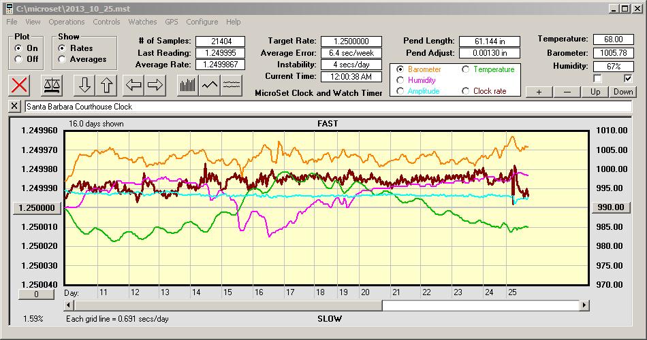Click the Santa Barbara Courthouse Clock field
The height and width of the screenshot is (340, 647).
pos(327,107)
